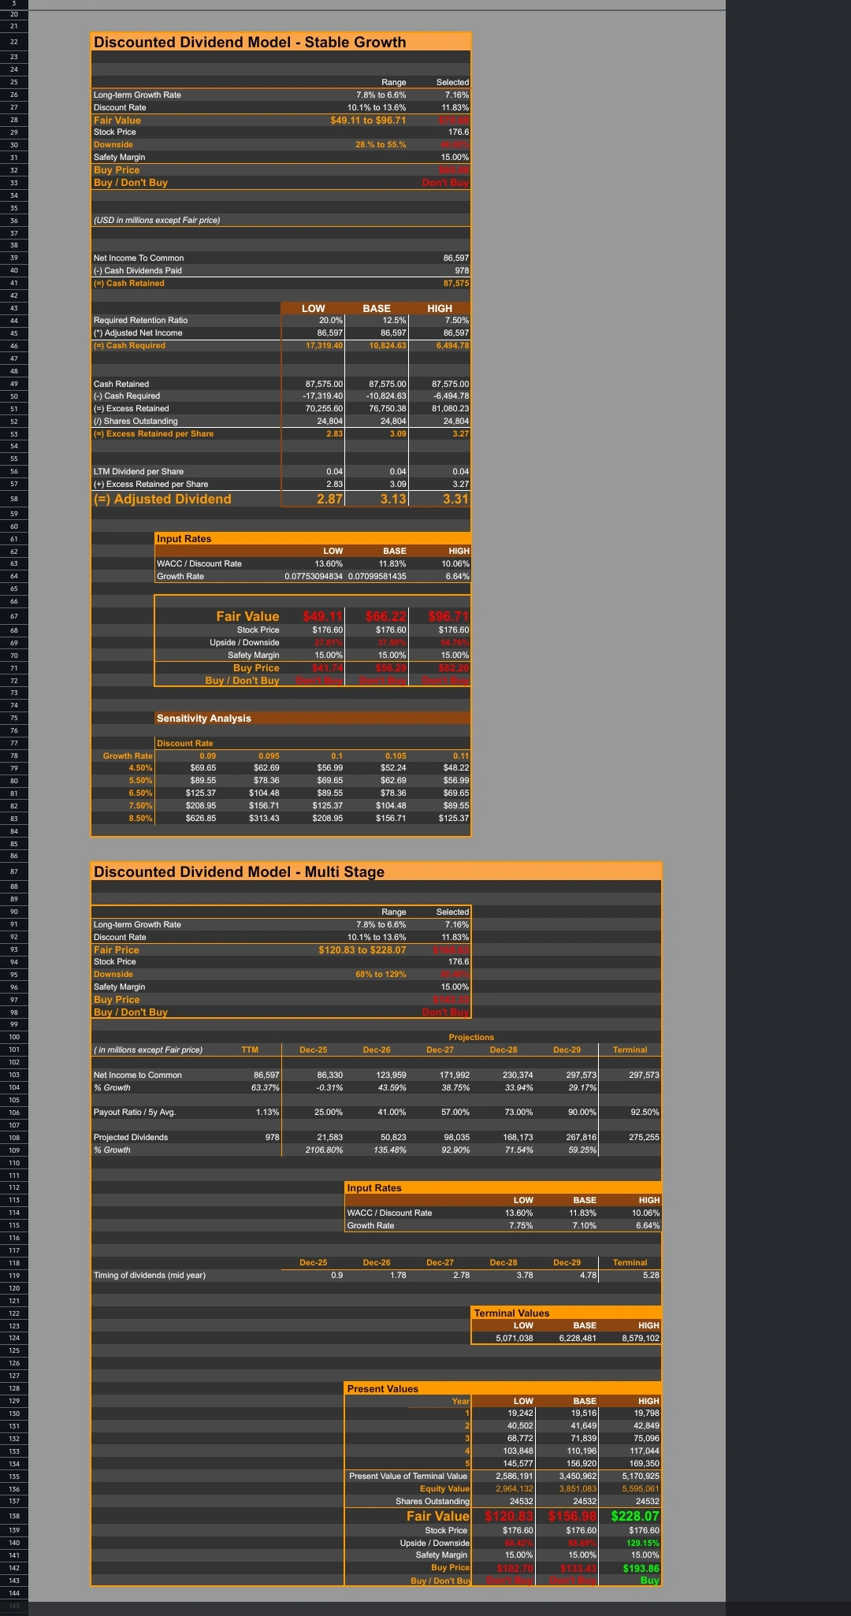This screenshot has height=1616, width=851.
Task: Click the Sensitivity Analysis section header
Action: coord(204,719)
